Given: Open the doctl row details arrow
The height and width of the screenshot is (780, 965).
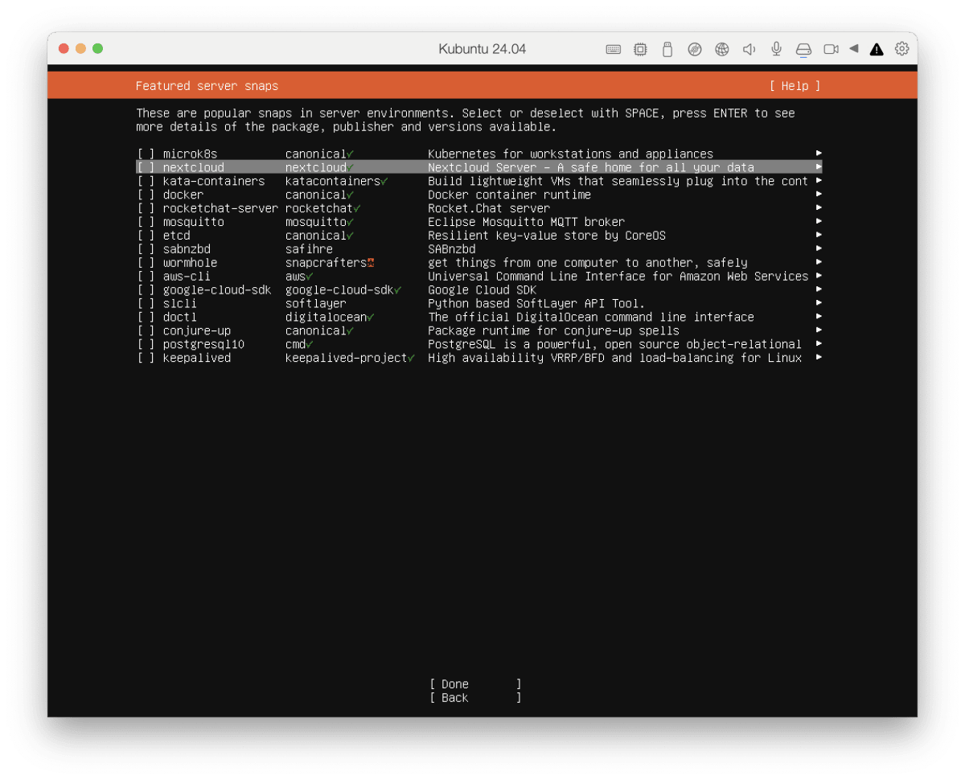Looking at the screenshot, I should pyautogui.click(x=819, y=317).
